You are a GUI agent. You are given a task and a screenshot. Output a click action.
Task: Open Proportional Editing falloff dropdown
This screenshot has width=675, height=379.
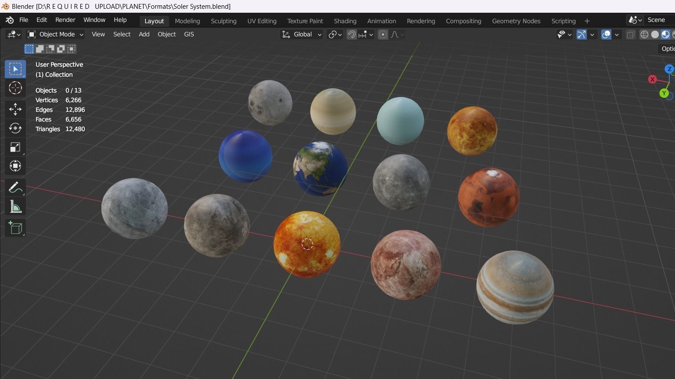click(x=397, y=35)
